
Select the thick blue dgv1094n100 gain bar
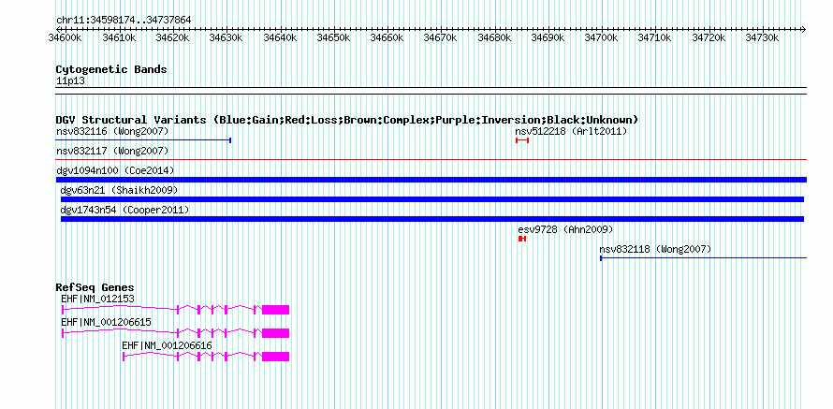[431, 180]
